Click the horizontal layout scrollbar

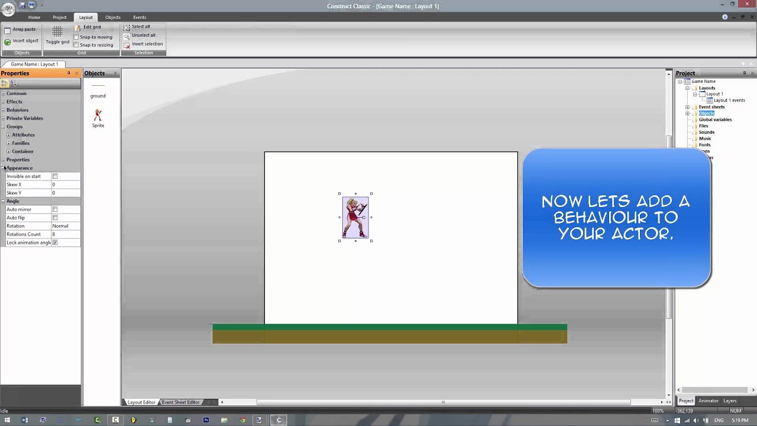pyautogui.click(x=444, y=402)
